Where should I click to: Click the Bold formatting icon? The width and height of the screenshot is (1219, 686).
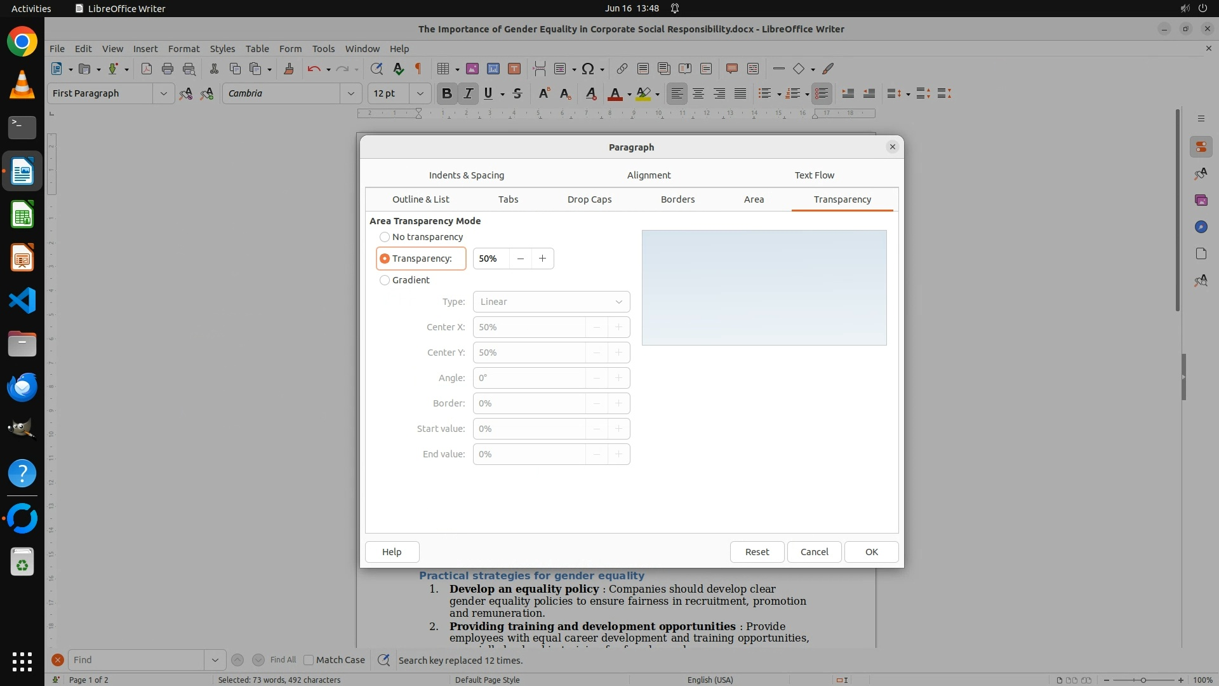(446, 93)
